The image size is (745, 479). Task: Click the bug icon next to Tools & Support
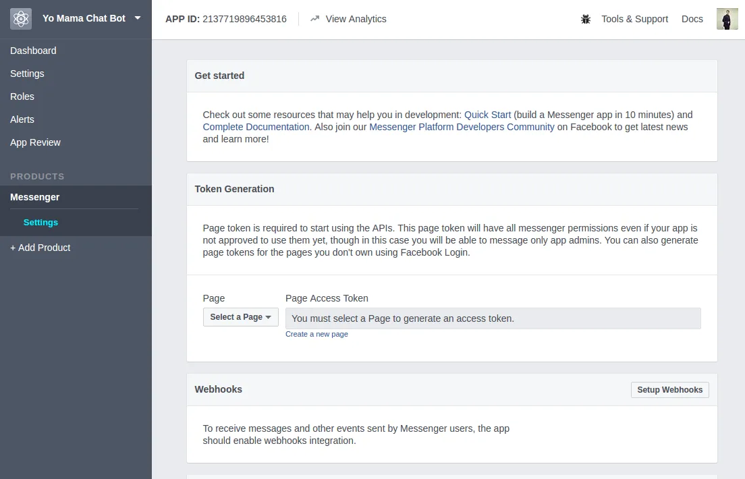coord(586,19)
